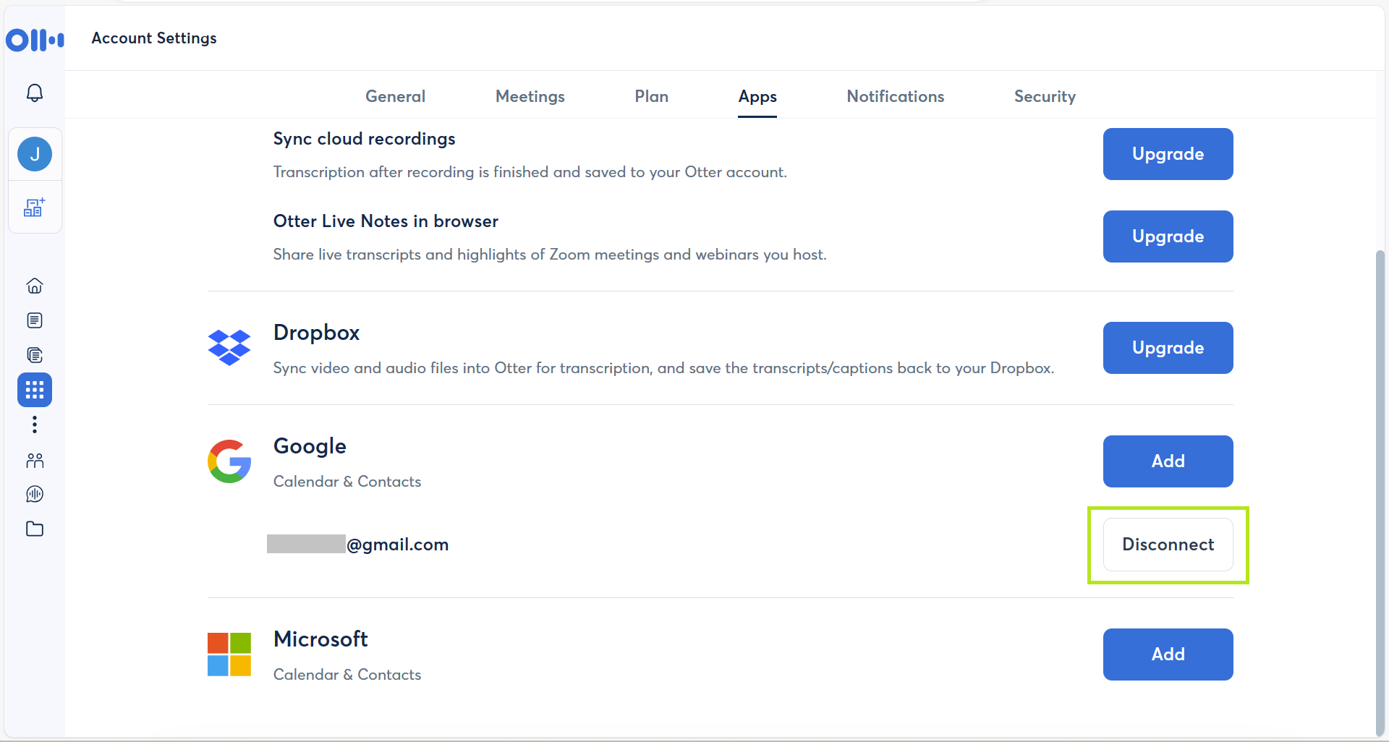
Task: Switch to the Notifications tab
Action: pos(895,96)
